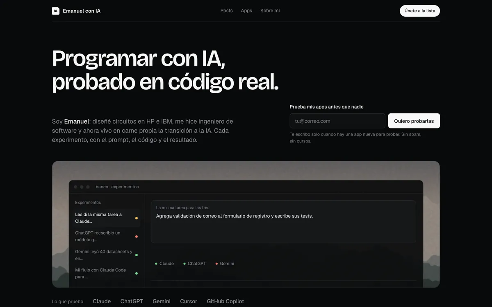Open the Sobre mí page
Viewport: 492px width, 307px height.
(270, 11)
